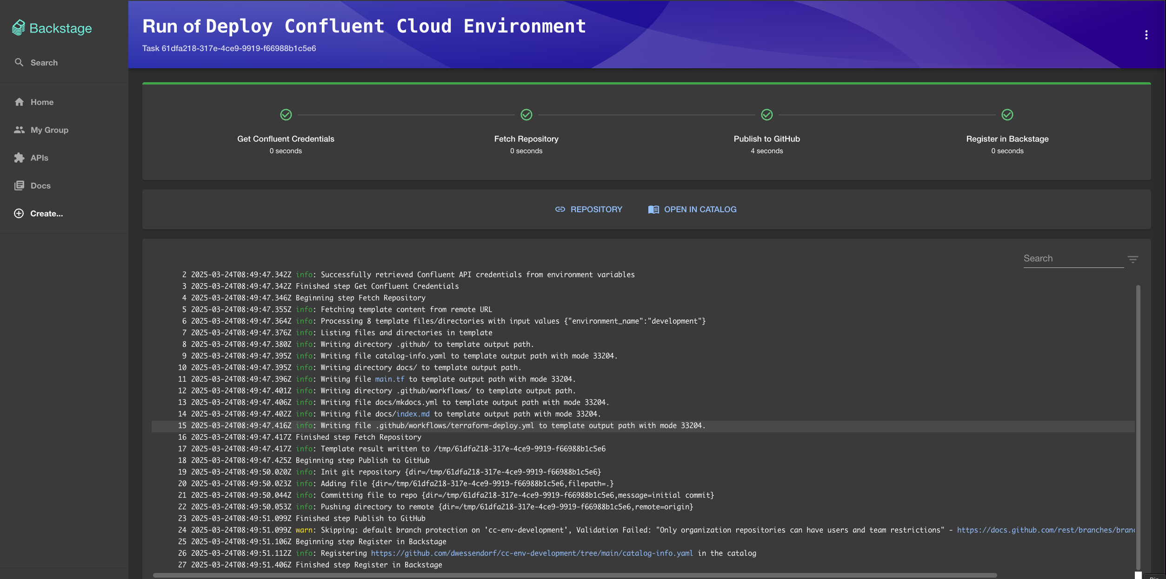This screenshot has width=1166, height=579.
Task: Click the catalog book icon
Action: 653,209
